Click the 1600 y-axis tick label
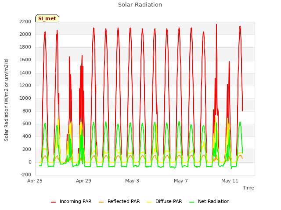 (25, 60)
